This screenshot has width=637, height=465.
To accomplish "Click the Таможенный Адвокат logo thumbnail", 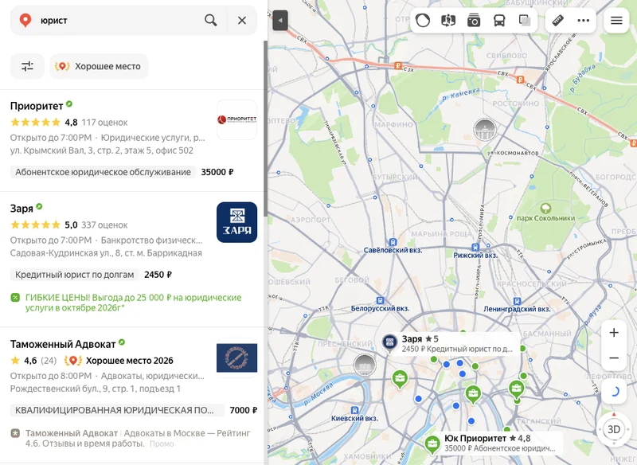I will (x=236, y=358).
